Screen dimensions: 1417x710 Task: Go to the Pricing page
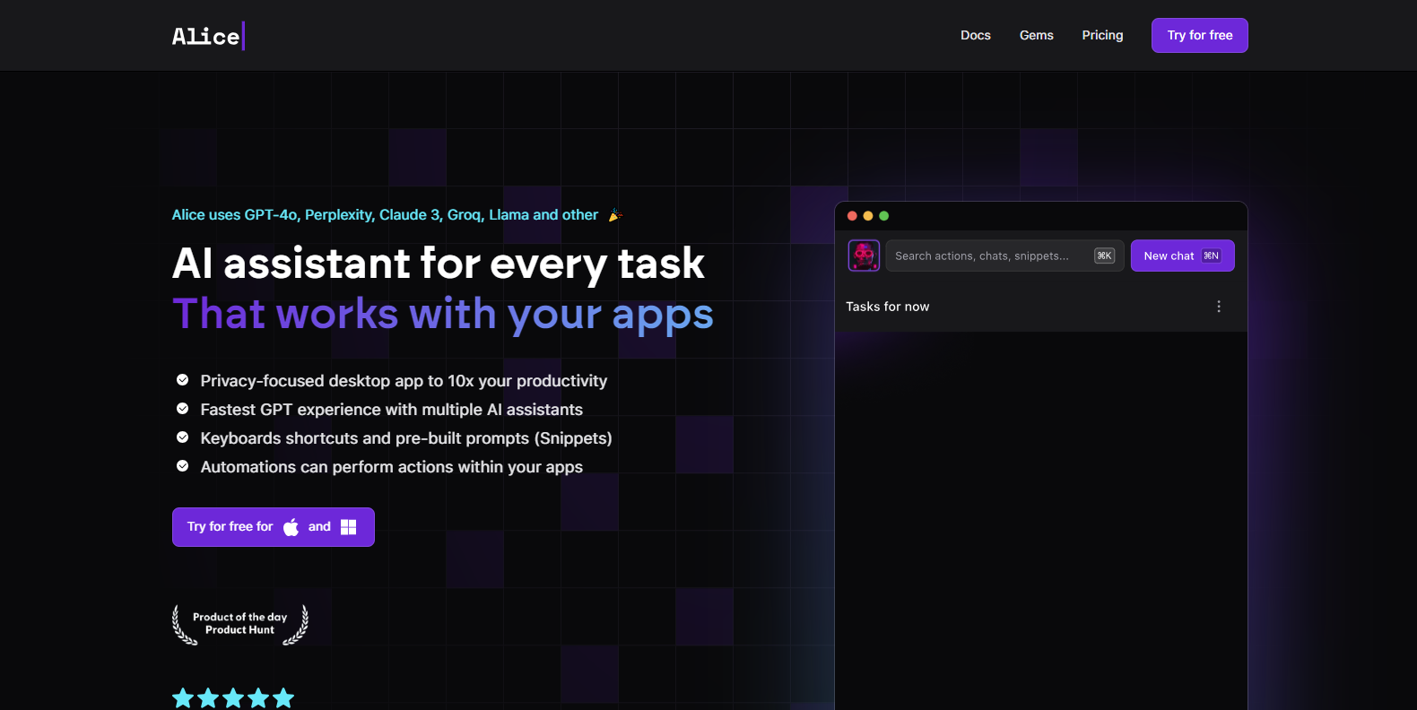point(1102,35)
